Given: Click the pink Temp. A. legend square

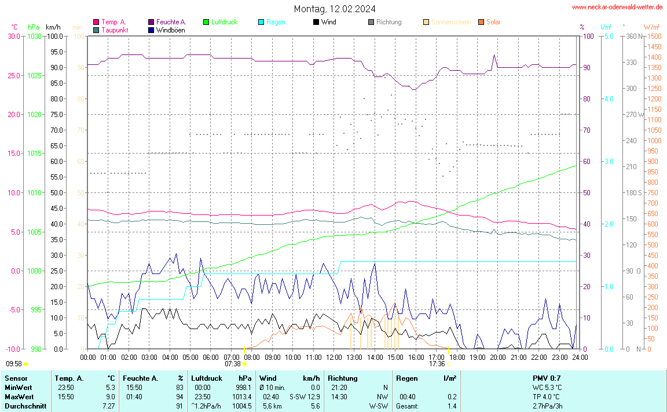Looking at the screenshot, I should [96, 22].
